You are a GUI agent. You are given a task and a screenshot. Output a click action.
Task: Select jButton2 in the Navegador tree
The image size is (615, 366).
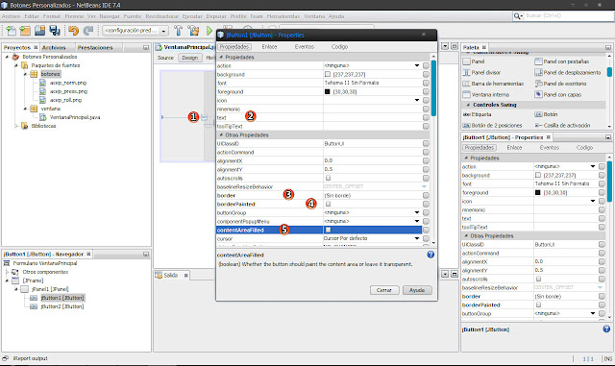(x=62, y=306)
